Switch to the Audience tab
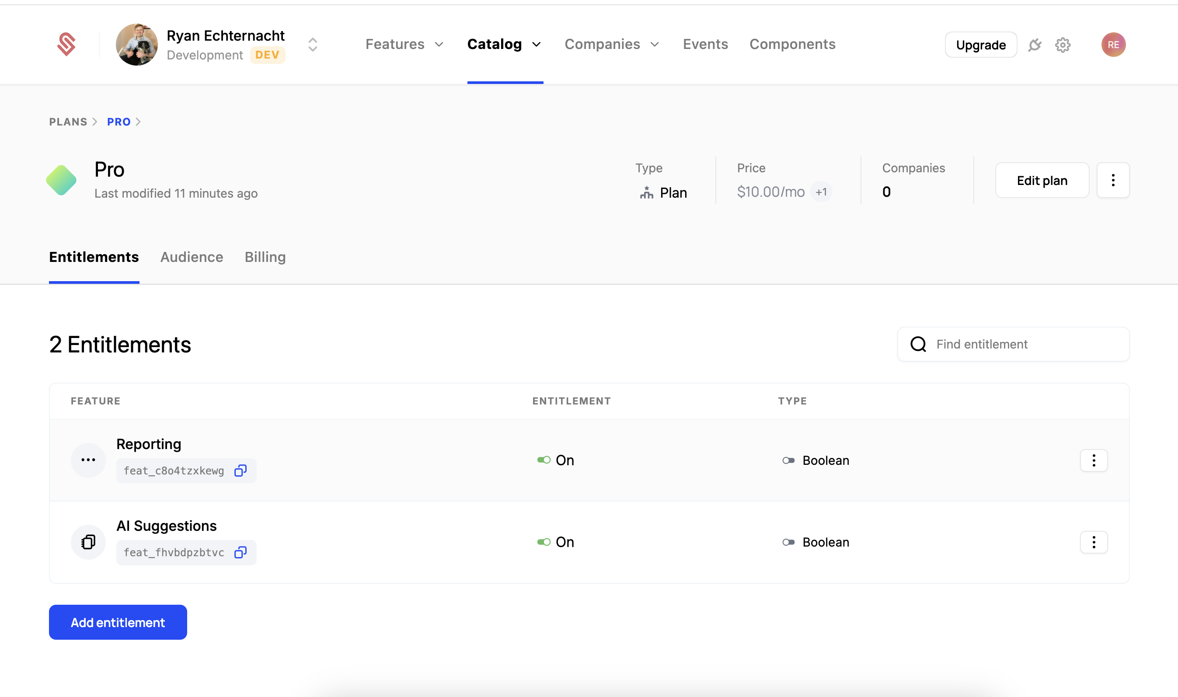This screenshot has height=697, width=1178. (x=192, y=257)
